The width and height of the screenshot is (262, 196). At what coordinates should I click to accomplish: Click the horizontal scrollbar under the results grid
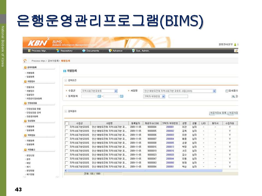tap(145, 170)
